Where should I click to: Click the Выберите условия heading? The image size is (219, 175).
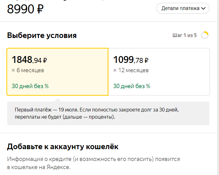coord(42,35)
